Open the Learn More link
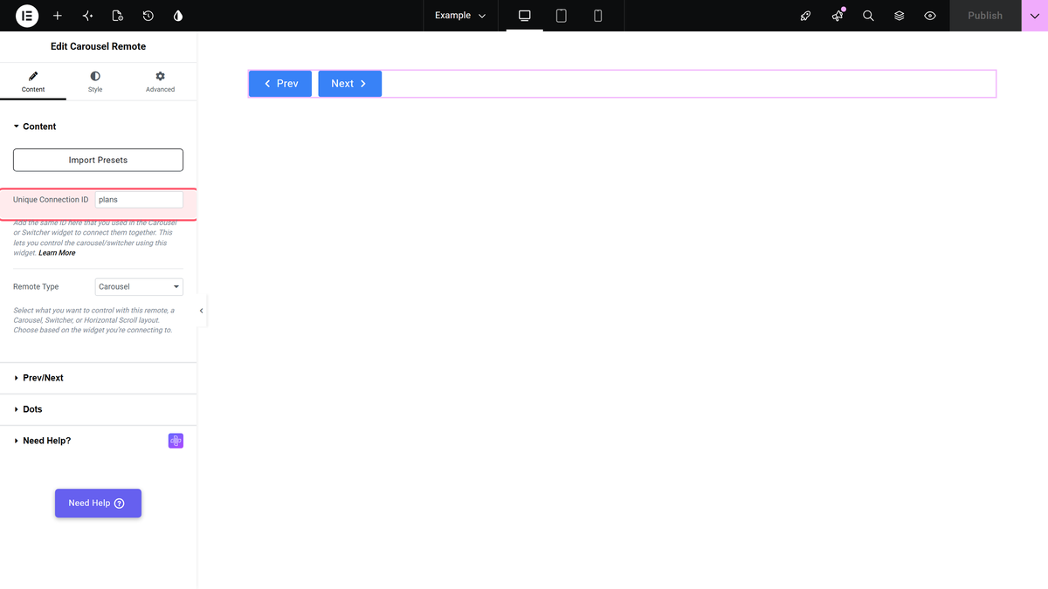This screenshot has height=589, width=1048. tap(57, 253)
